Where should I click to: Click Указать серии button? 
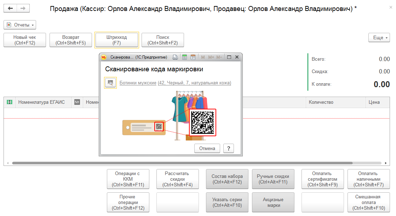[x=227, y=202]
